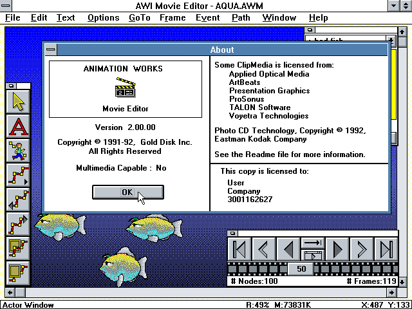Viewport: 412px width, 309px height.
Task: Click the middle fish actor
Action: [x=154, y=228]
